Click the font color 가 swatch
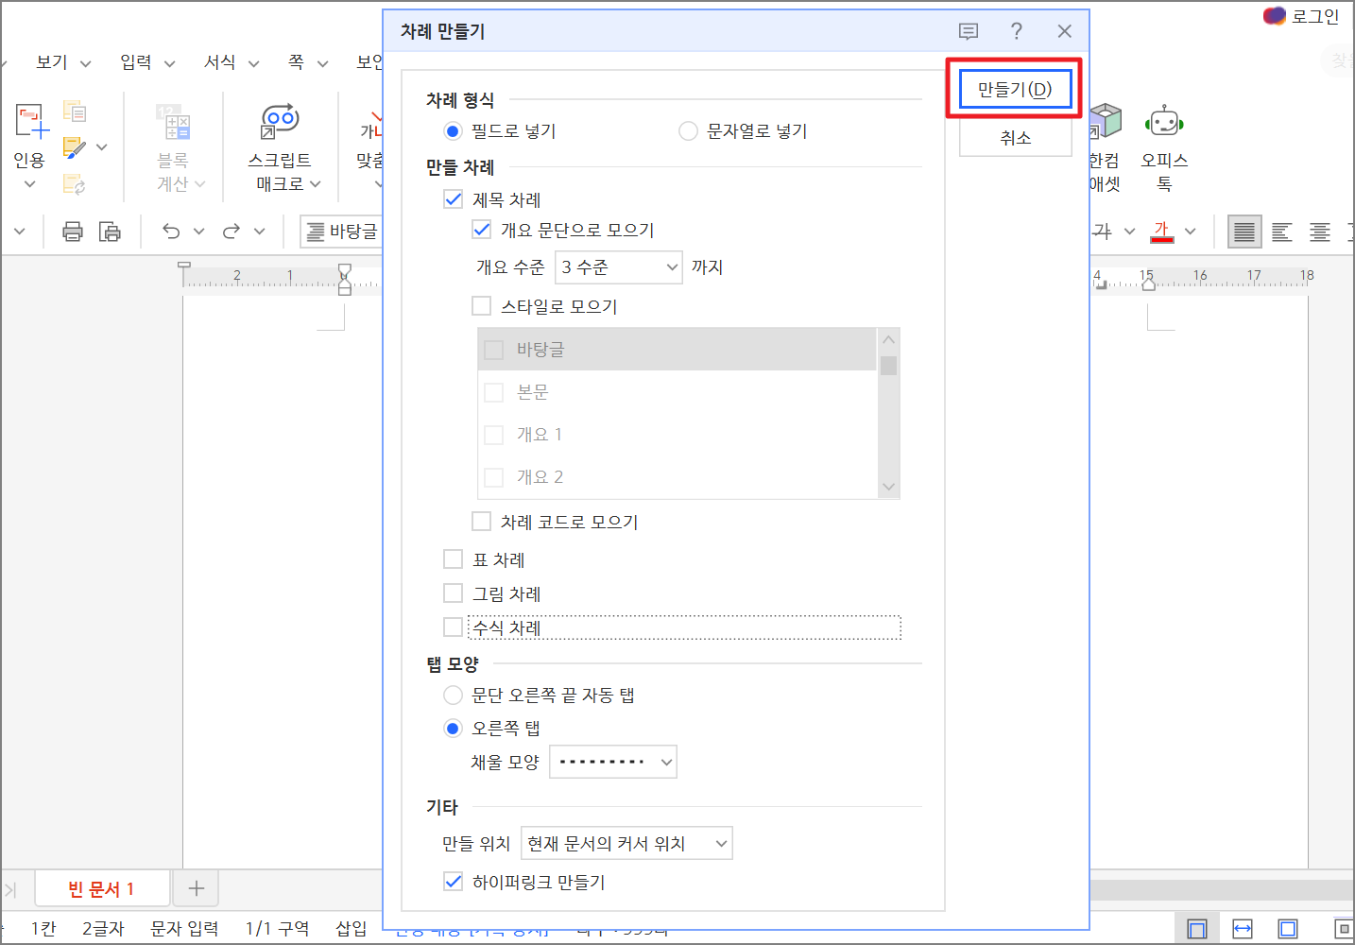 pos(1162,231)
